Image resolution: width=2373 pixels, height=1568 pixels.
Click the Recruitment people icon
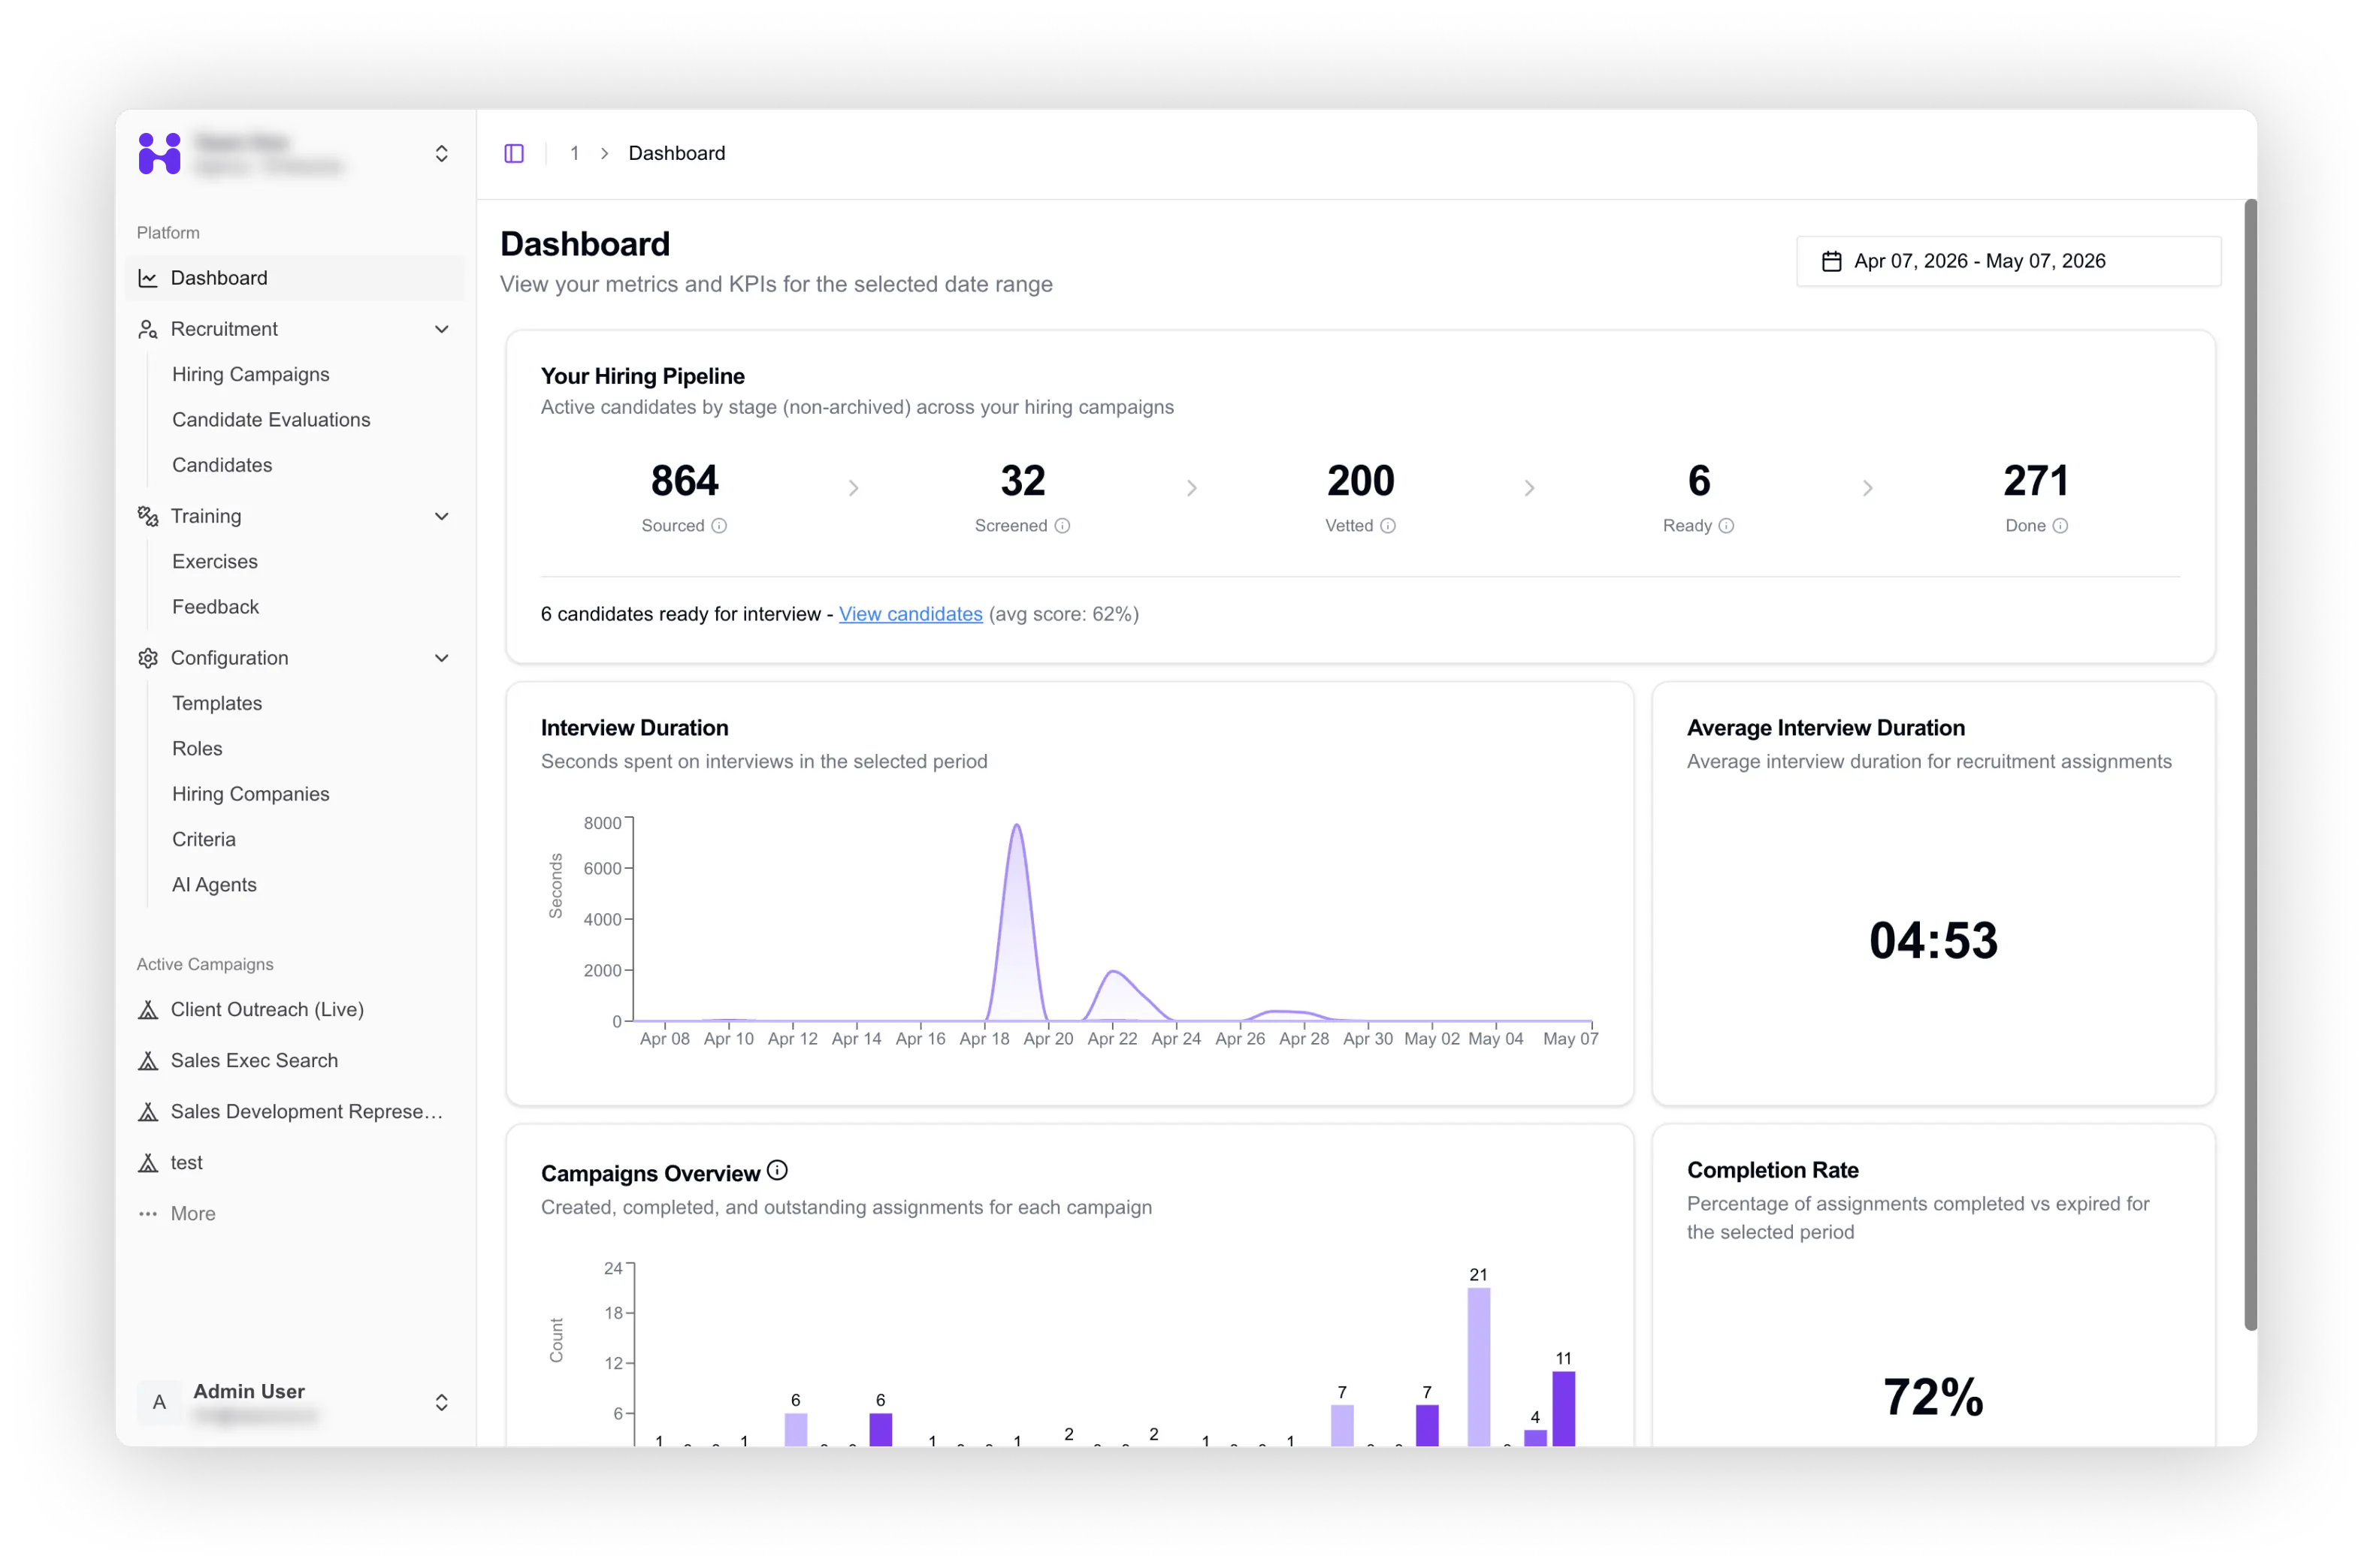pos(148,329)
